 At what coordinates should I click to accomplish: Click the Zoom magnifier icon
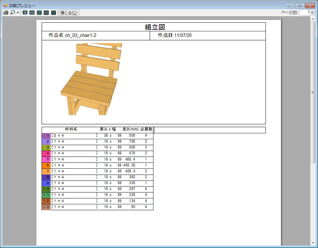pyautogui.click(x=13, y=13)
